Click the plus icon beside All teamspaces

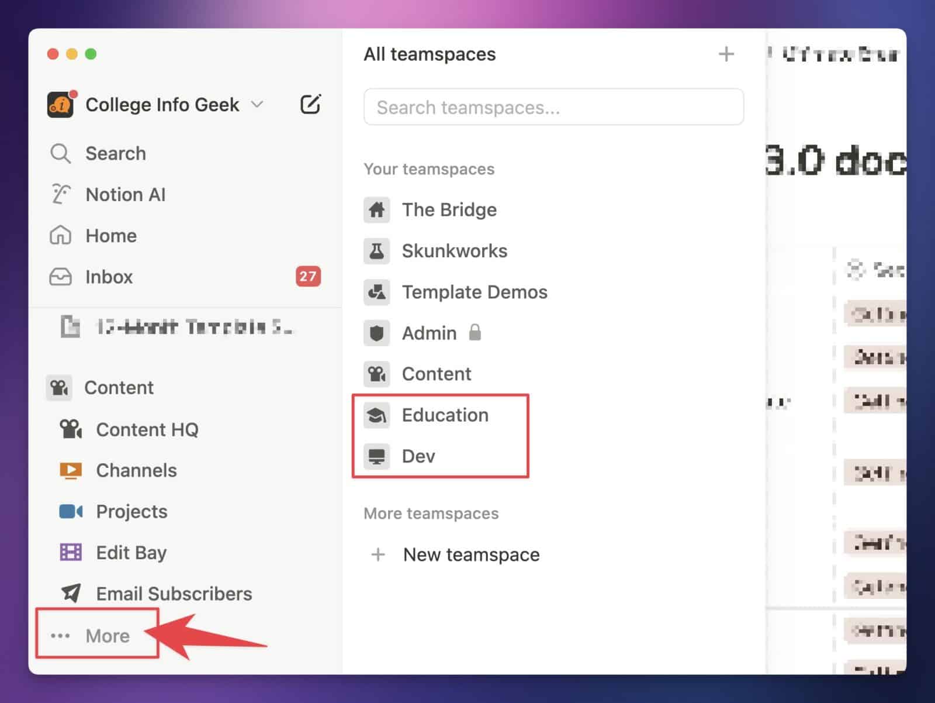(x=726, y=54)
